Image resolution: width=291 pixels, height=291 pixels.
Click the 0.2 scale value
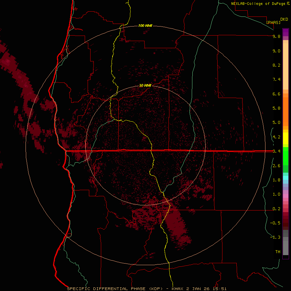(x=276, y=209)
